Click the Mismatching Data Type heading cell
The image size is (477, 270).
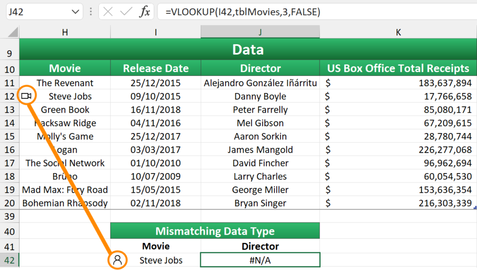[215, 231]
